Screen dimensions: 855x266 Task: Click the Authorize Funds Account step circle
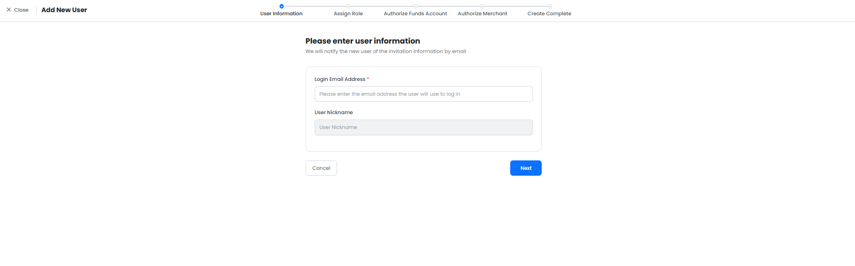[415, 6]
